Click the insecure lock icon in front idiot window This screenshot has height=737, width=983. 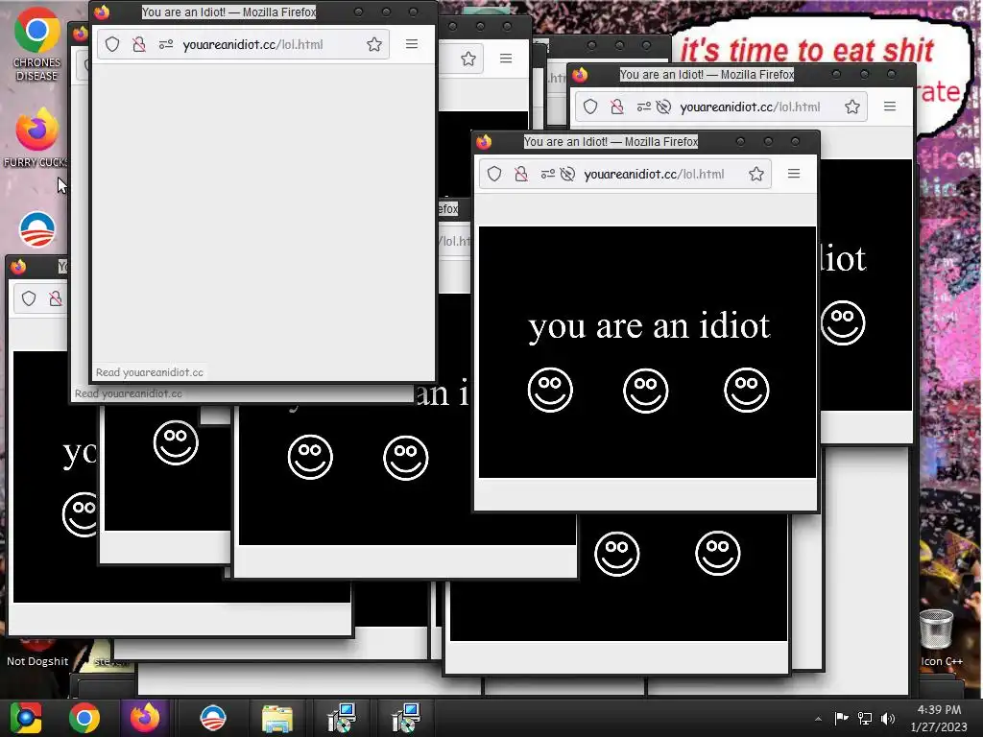pos(521,175)
